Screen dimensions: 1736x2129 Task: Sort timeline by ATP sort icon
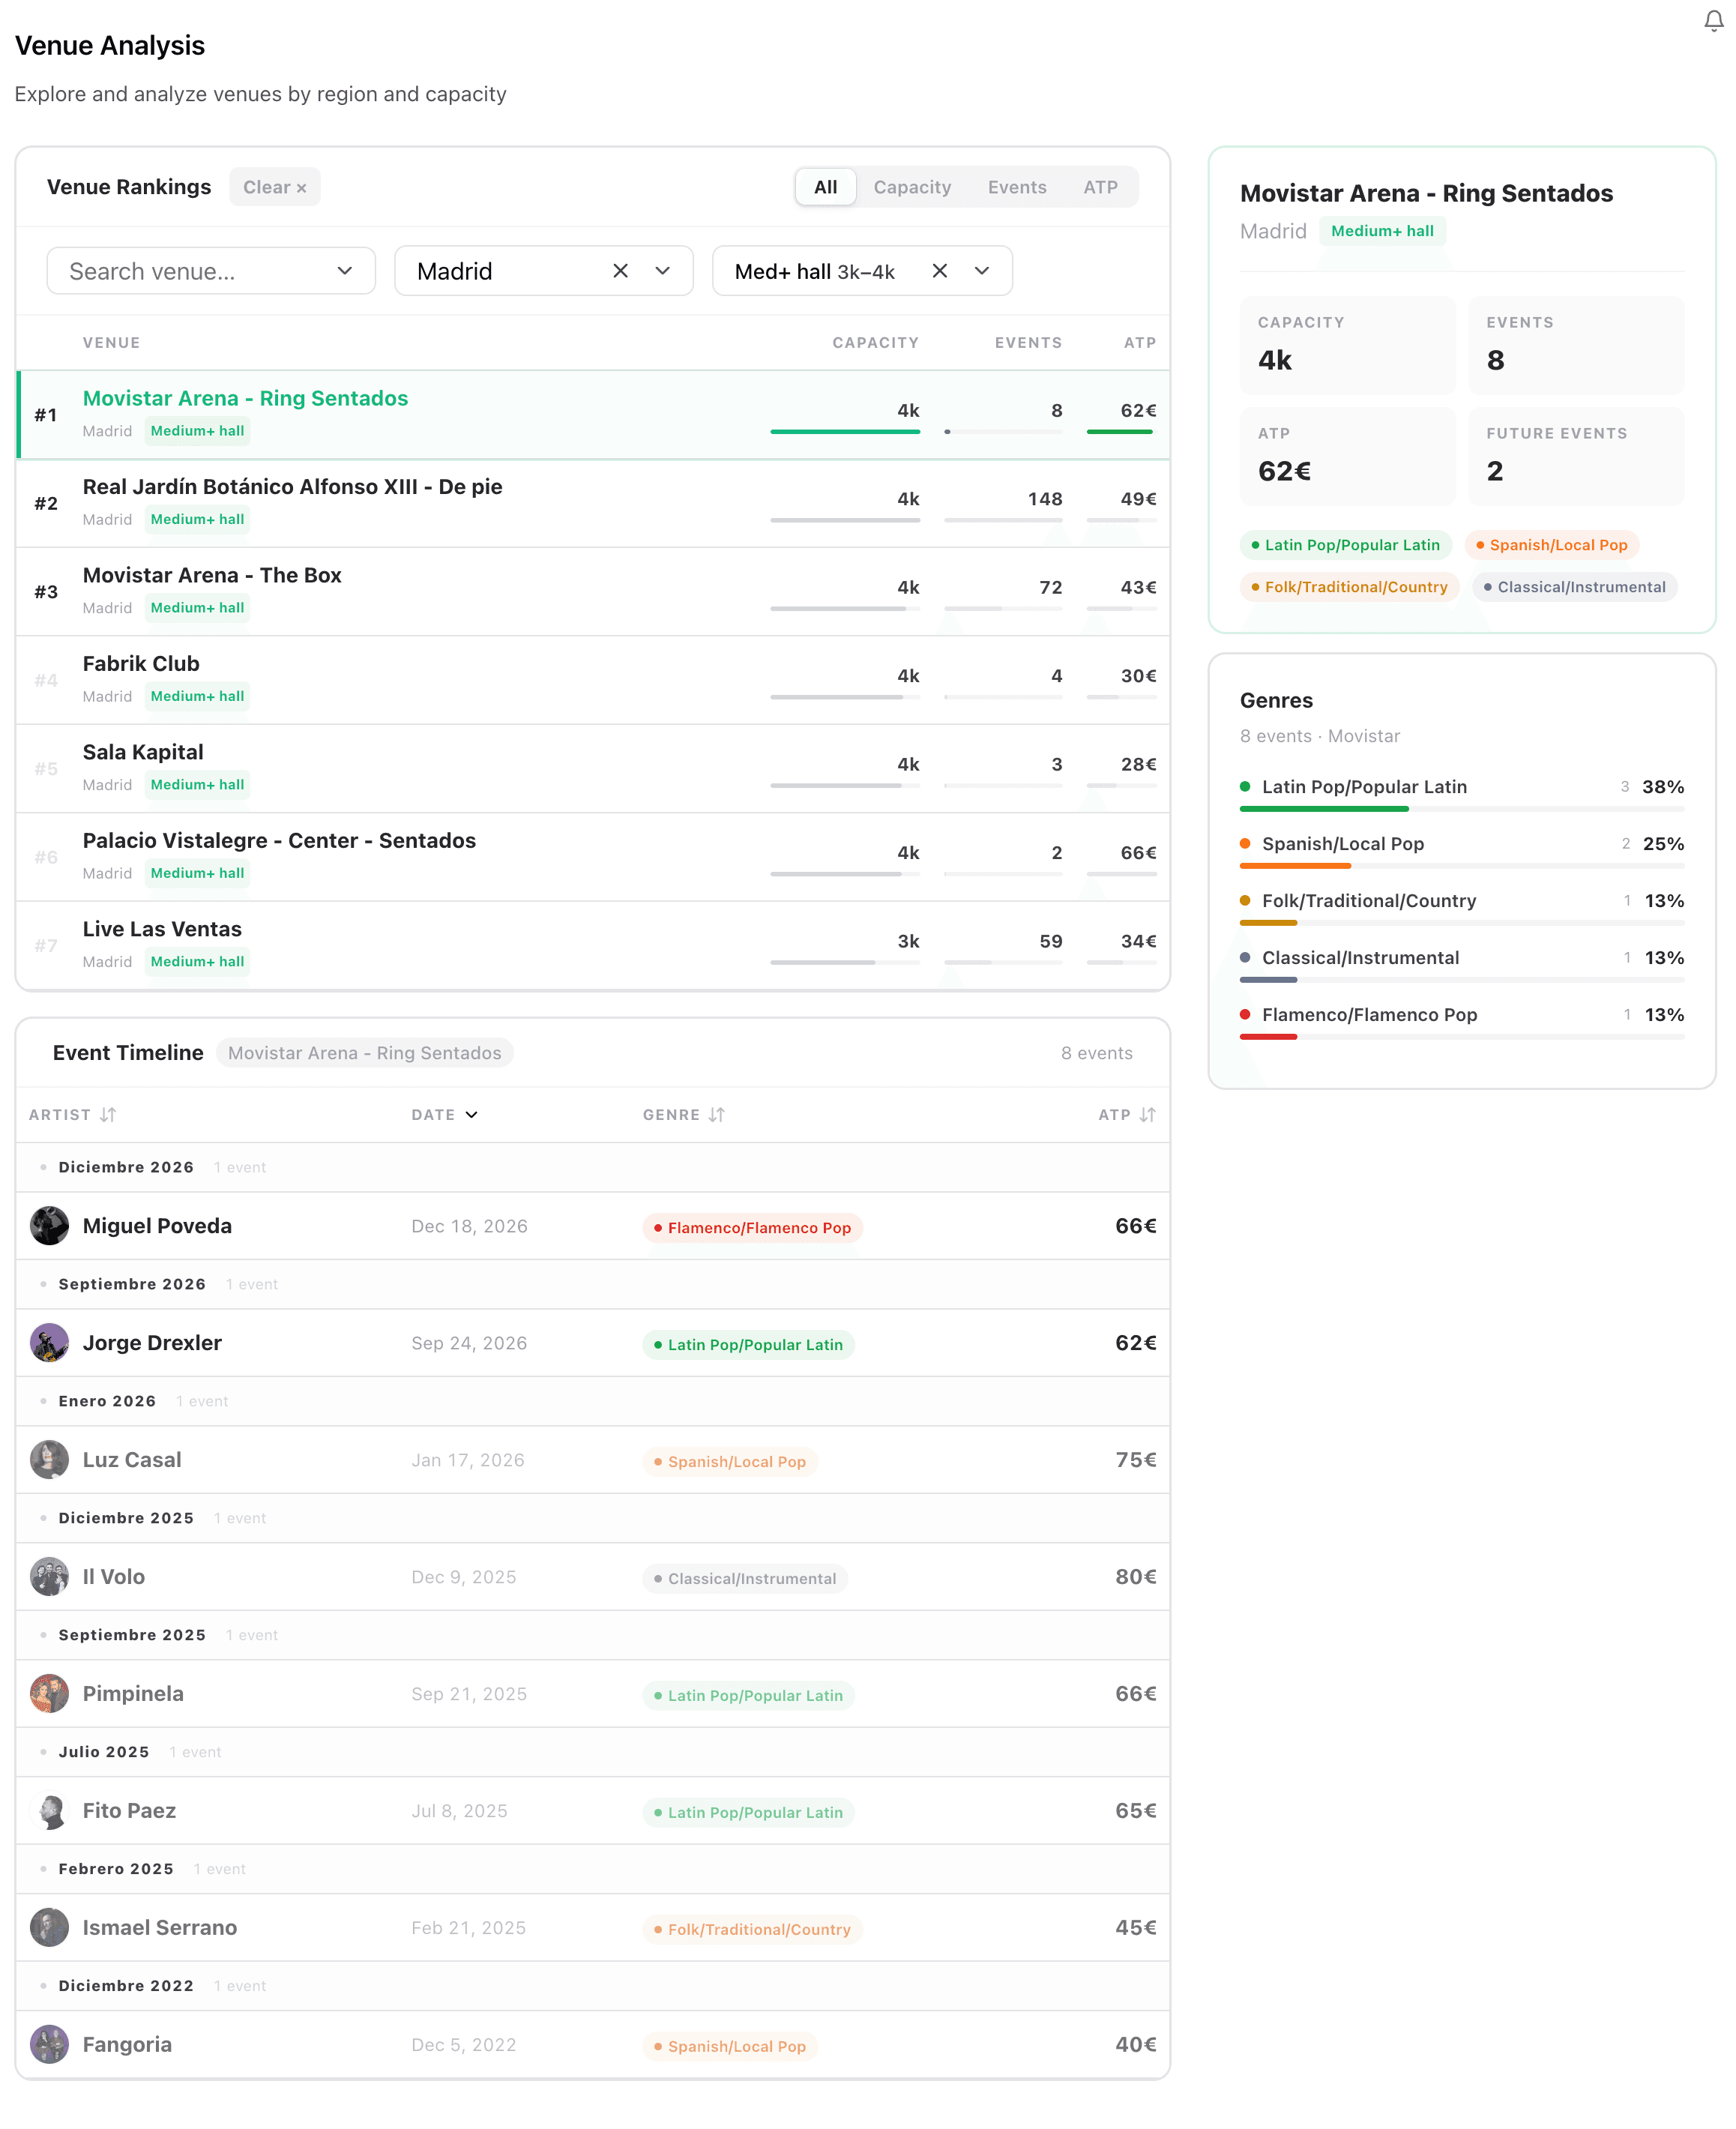pyautogui.click(x=1147, y=1114)
